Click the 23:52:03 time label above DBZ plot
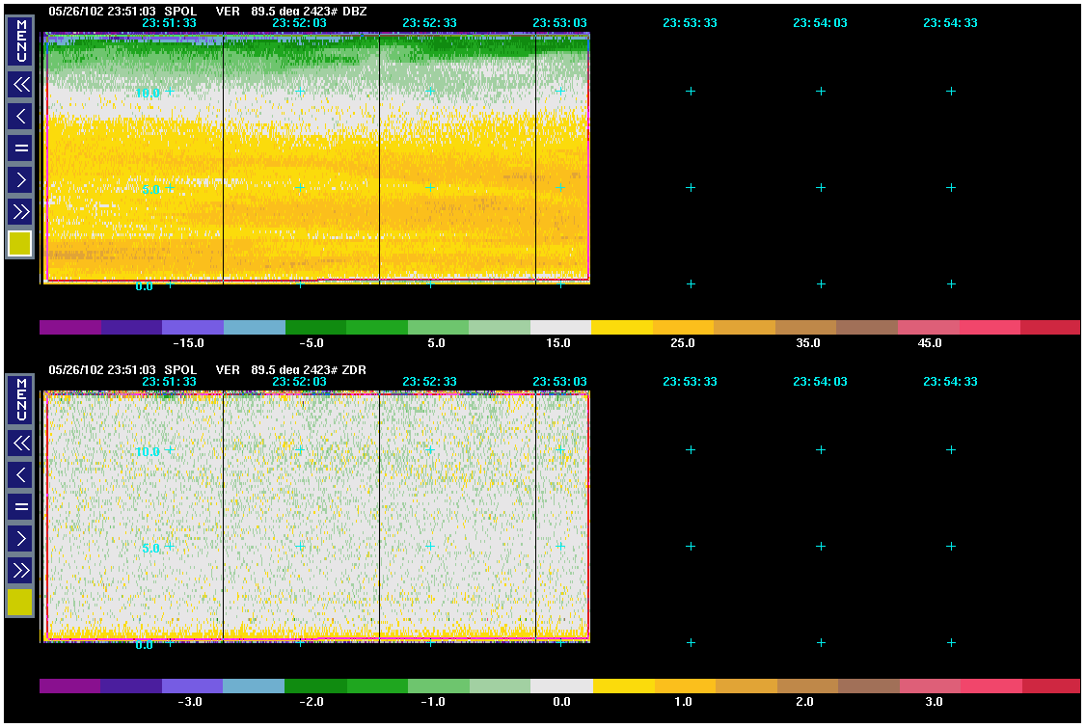This screenshot has width=1085, height=727. (299, 22)
